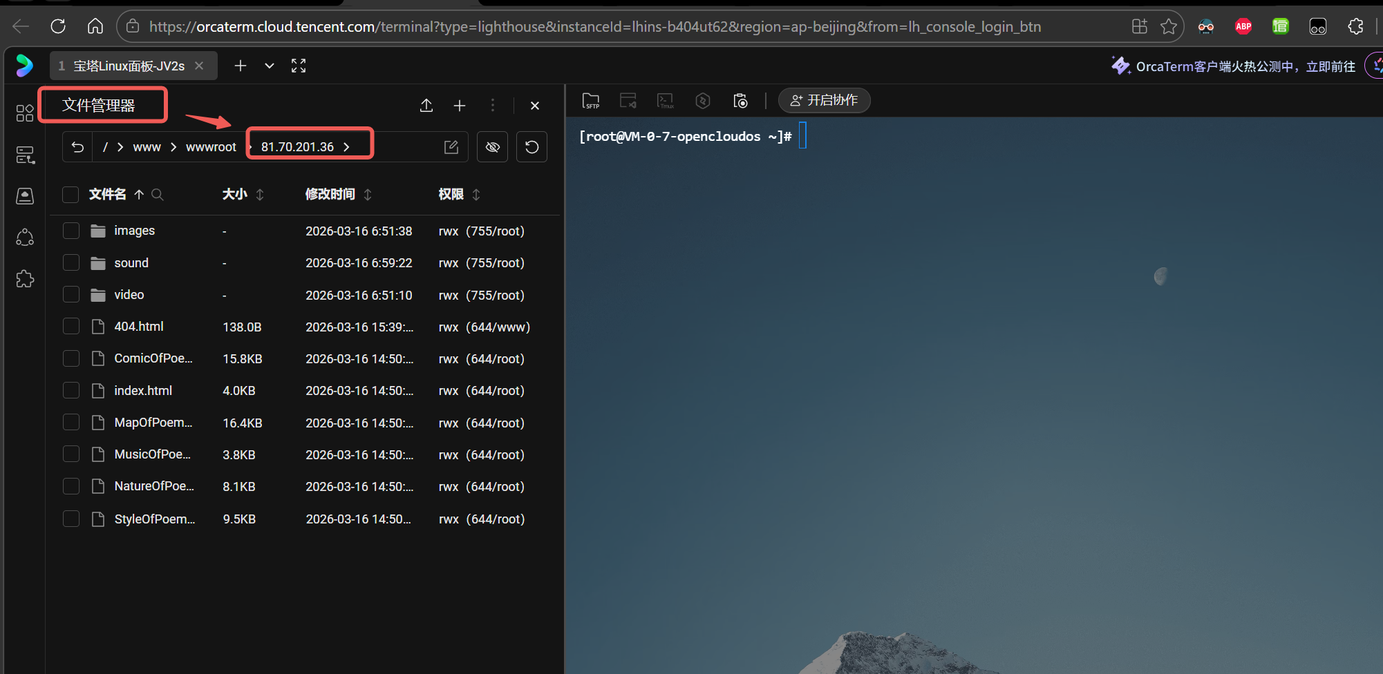Click the browser address bar URL
Image resolution: width=1383 pixels, height=674 pixels.
pos(595,26)
